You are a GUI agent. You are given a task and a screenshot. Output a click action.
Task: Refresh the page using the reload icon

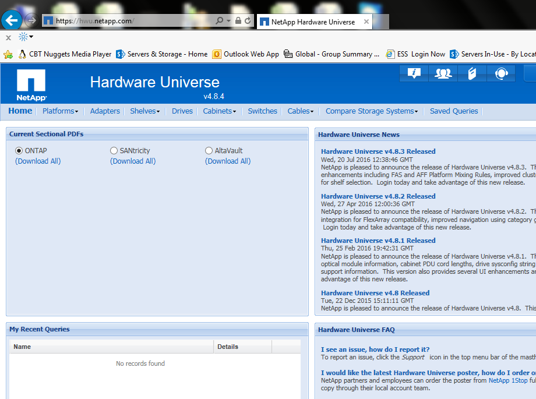click(x=248, y=21)
